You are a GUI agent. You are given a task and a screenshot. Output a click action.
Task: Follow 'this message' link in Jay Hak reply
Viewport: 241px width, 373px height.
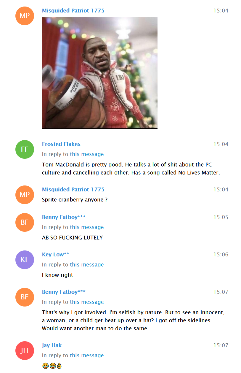click(87, 355)
